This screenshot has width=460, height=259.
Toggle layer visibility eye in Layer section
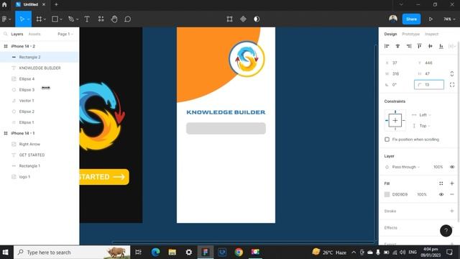452,167
